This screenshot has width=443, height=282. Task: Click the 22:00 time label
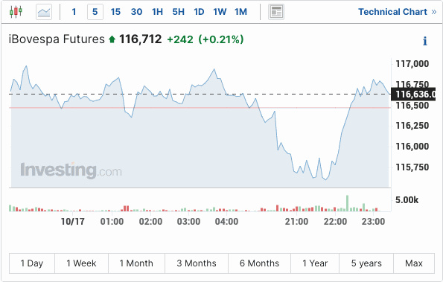coord(335,222)
